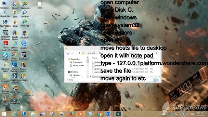Click Drivers in the address breadcrumb

[101, 53]
